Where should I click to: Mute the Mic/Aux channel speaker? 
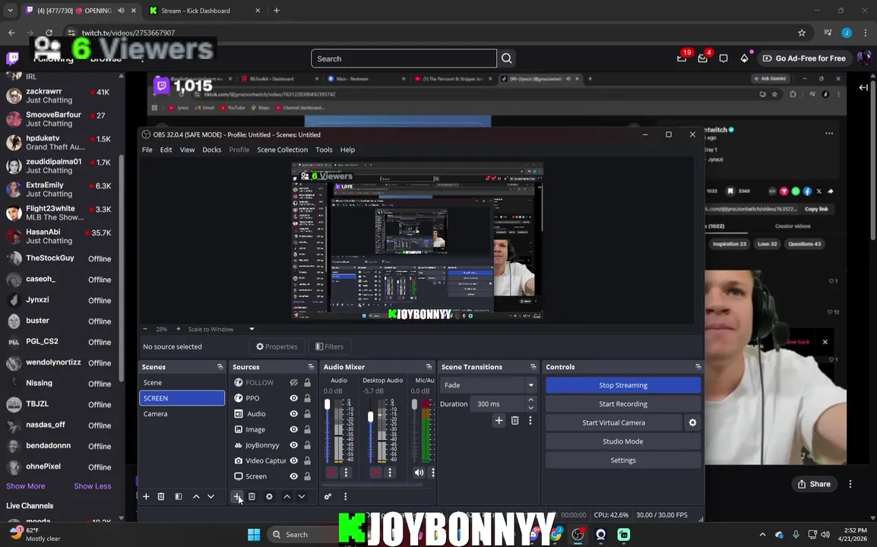point(419,473)
